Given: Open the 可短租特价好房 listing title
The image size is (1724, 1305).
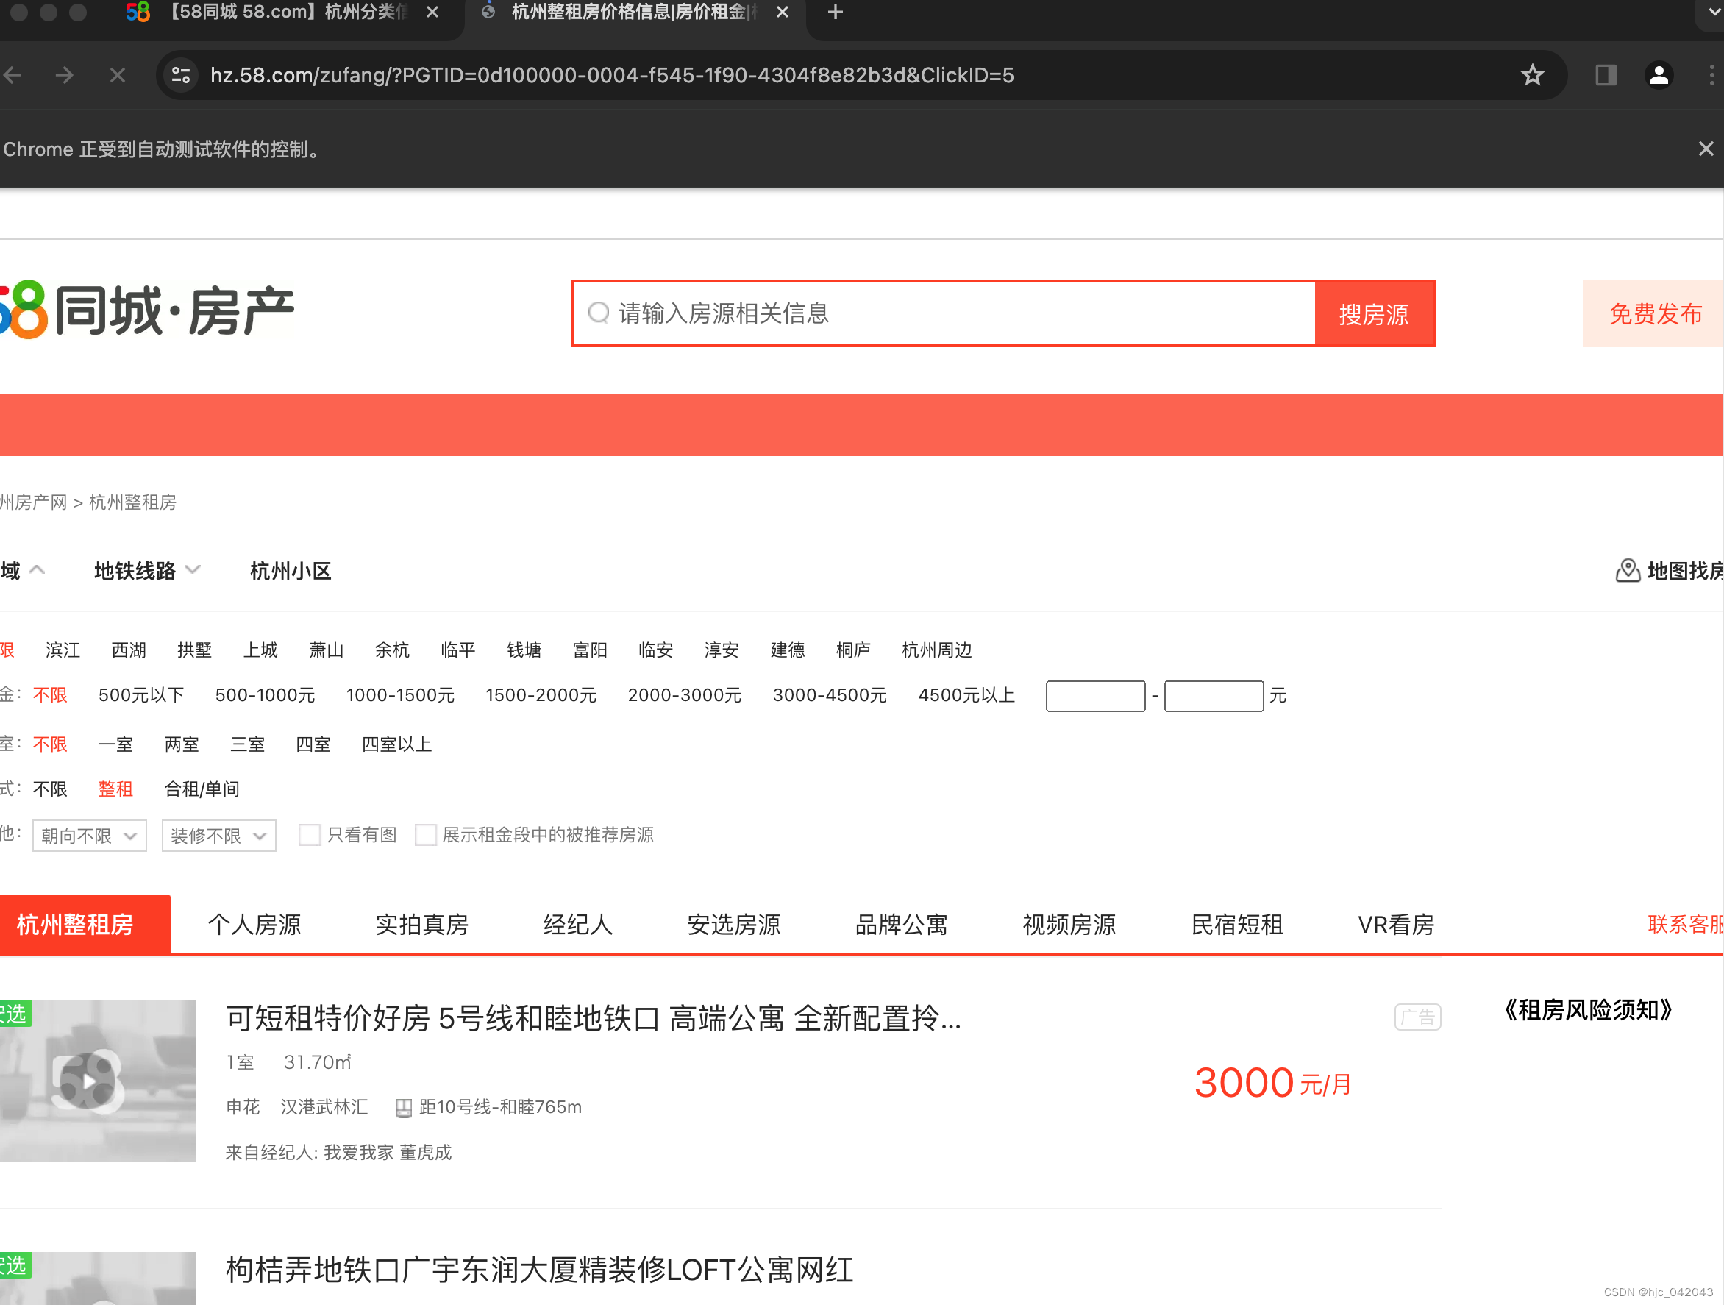Looking at the screenshot, I should coord(593,1019).
